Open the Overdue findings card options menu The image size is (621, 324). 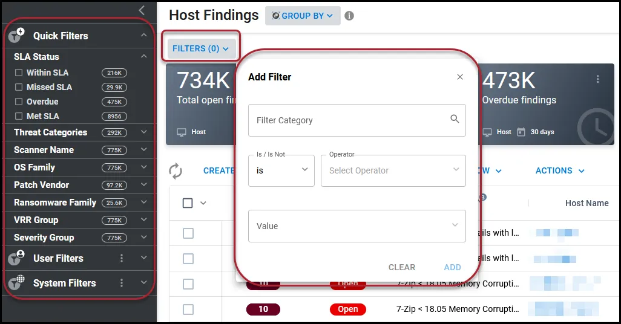[x=597, y=79]
